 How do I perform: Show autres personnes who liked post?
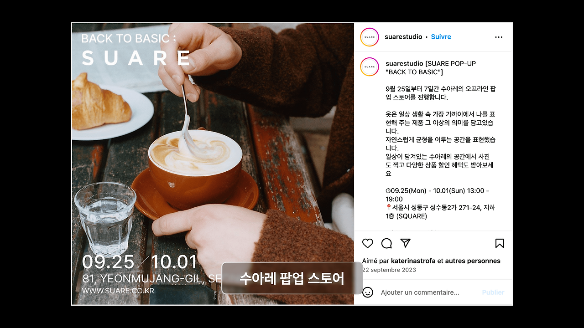473,261
